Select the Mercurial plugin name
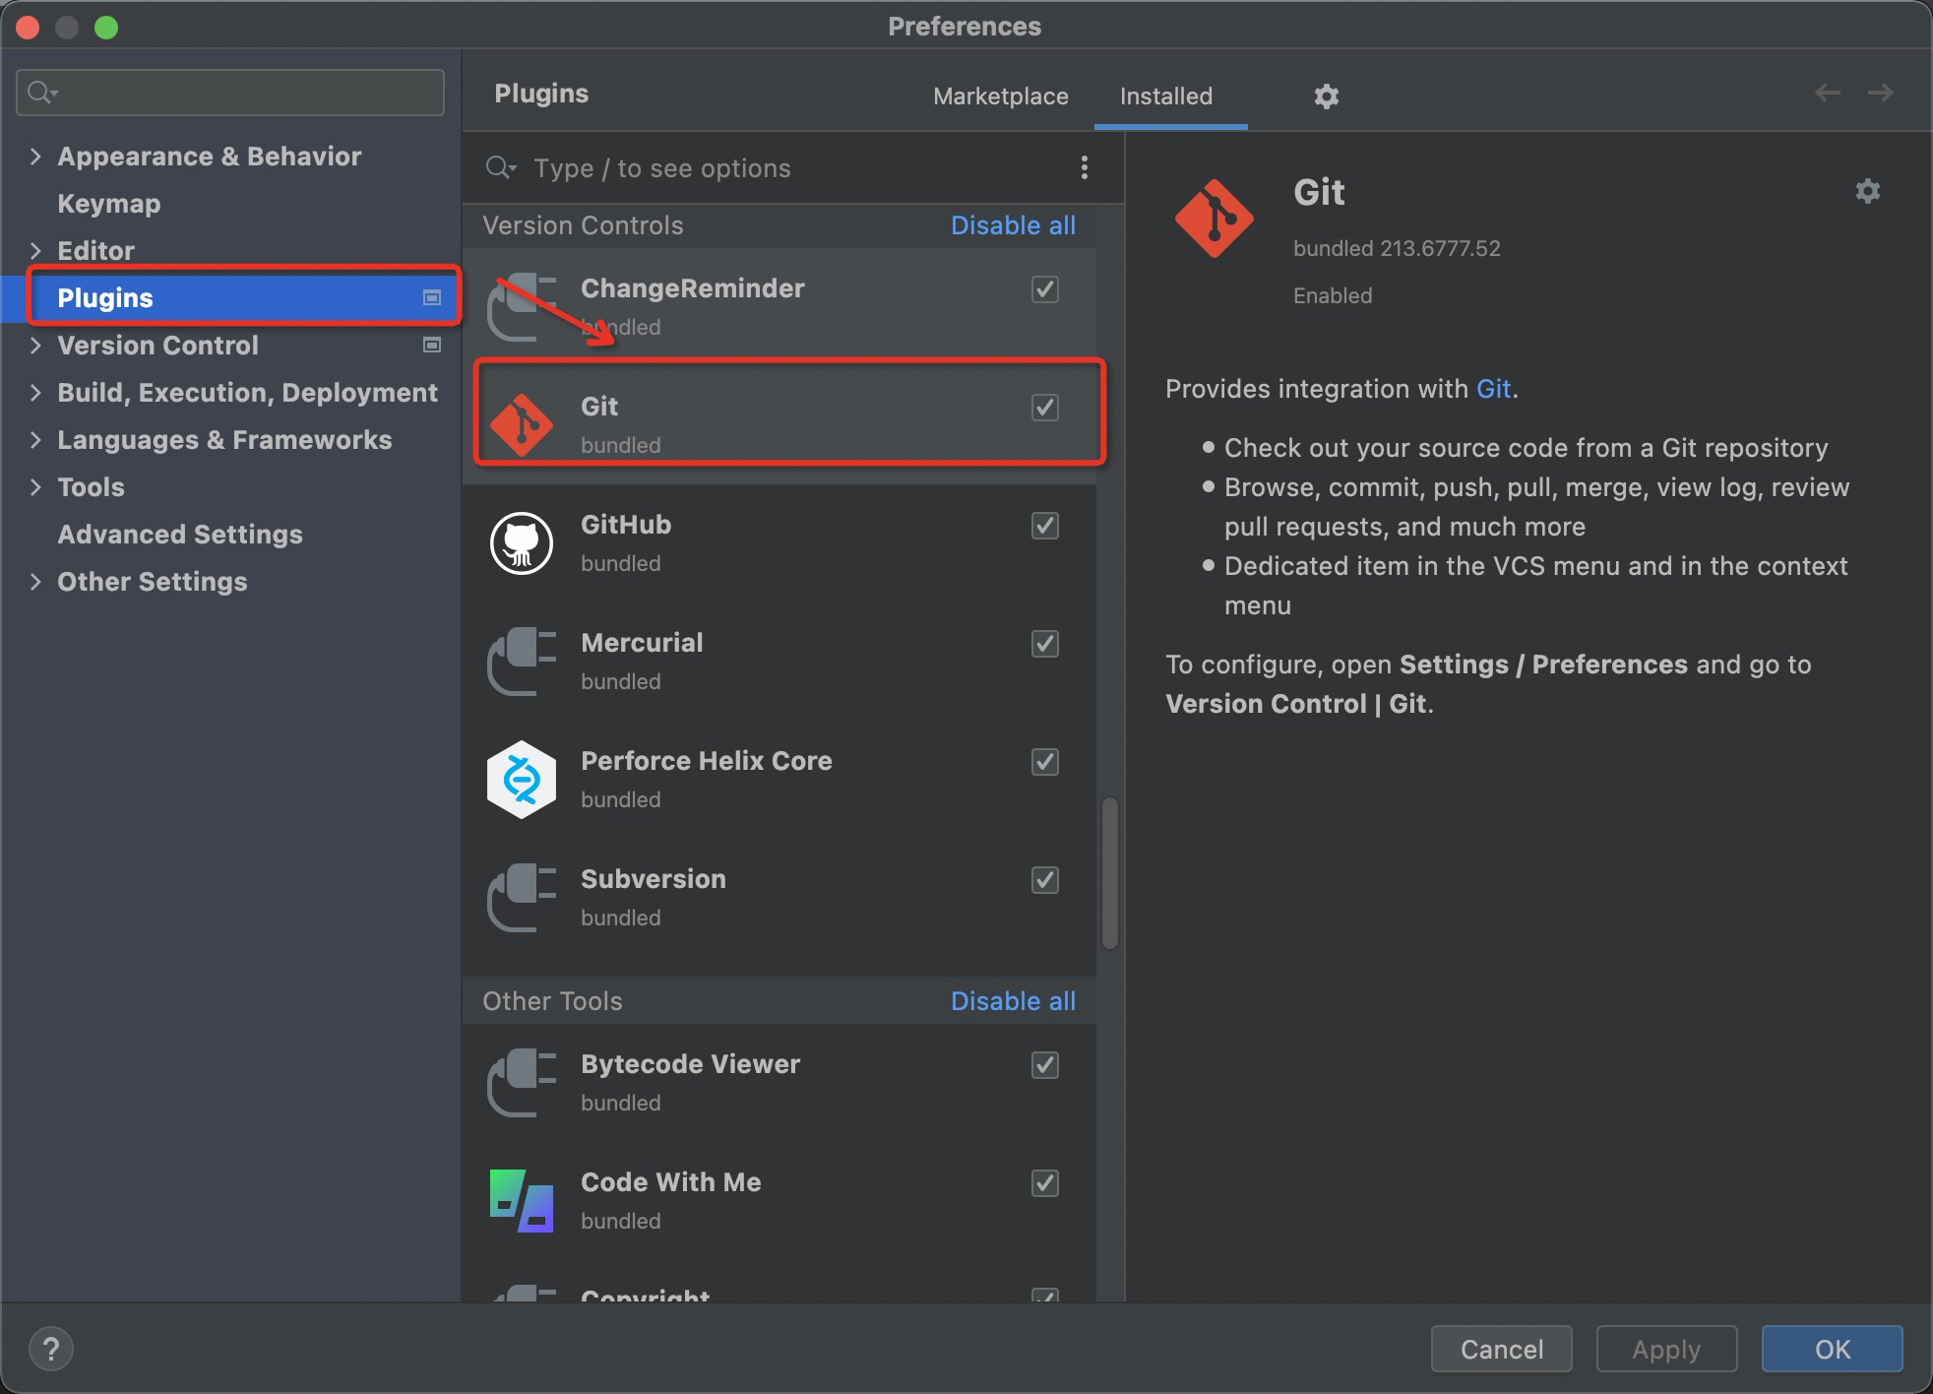 pyautogui.click(x=642, y=643)
